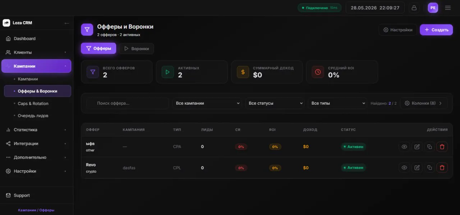This screenshot has height=215, width=460.
Task: Open the Все статусы dropdown
Action: 275,103
